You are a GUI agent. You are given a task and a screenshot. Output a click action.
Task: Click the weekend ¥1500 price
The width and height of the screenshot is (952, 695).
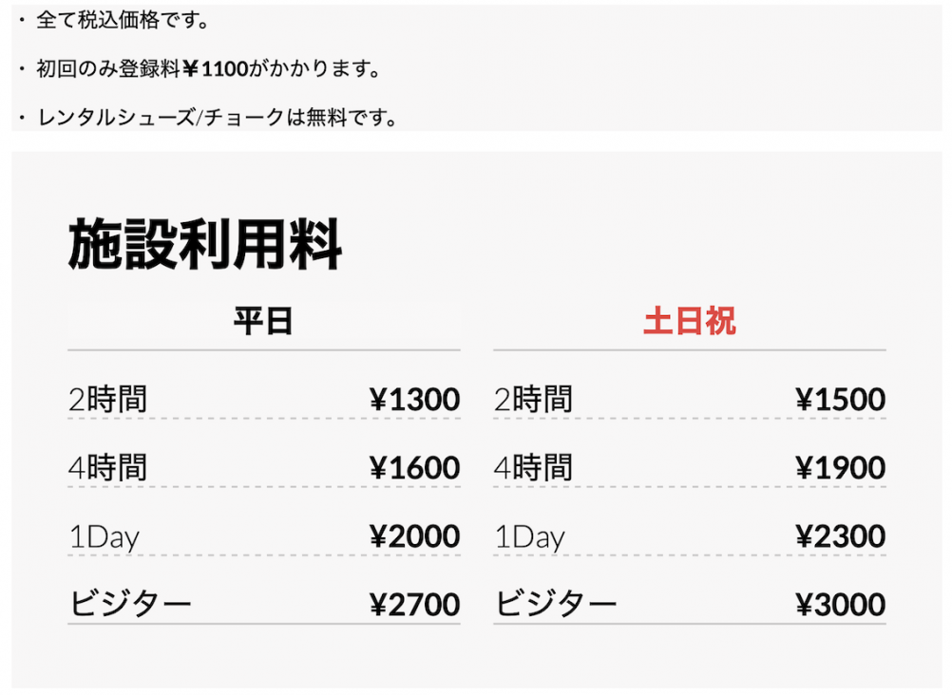tap(841, 400)
